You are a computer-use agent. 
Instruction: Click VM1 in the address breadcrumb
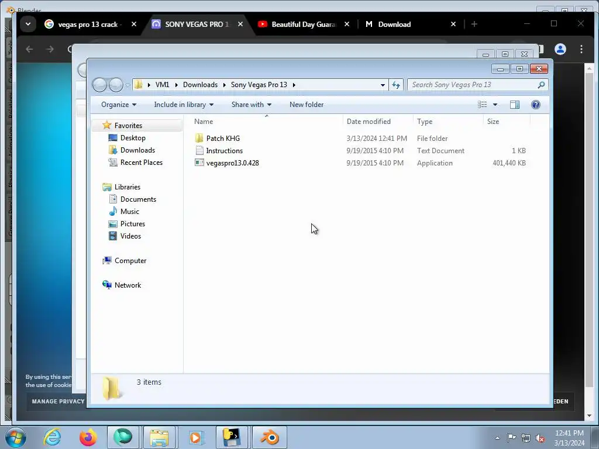(162, 85)
